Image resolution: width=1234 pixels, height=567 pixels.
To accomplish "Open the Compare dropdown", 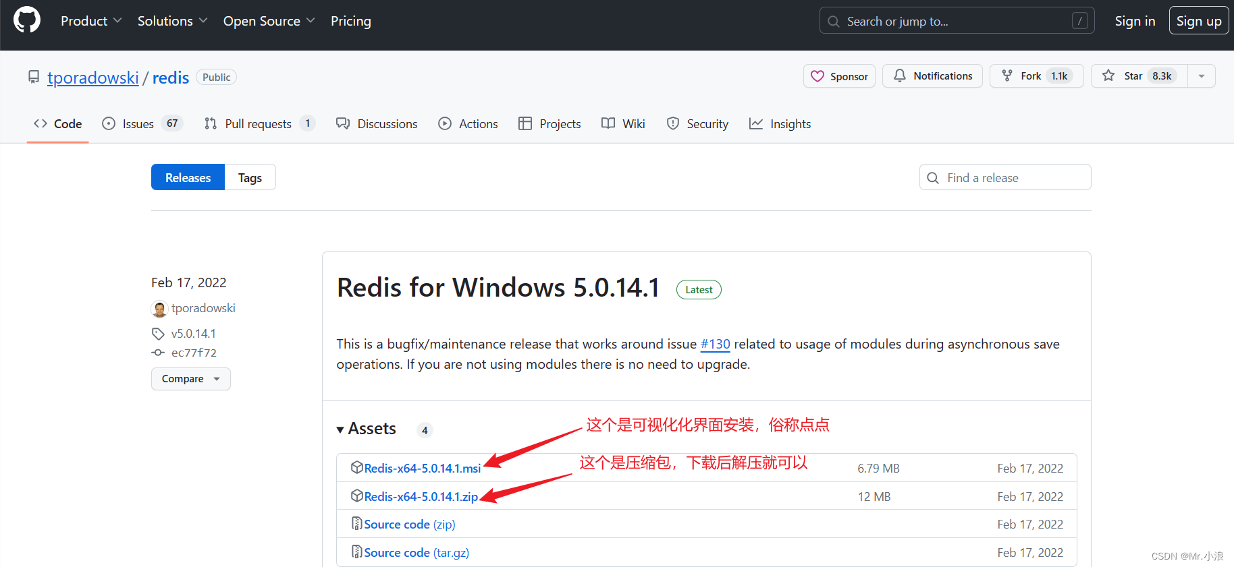I will coord(191,379).
